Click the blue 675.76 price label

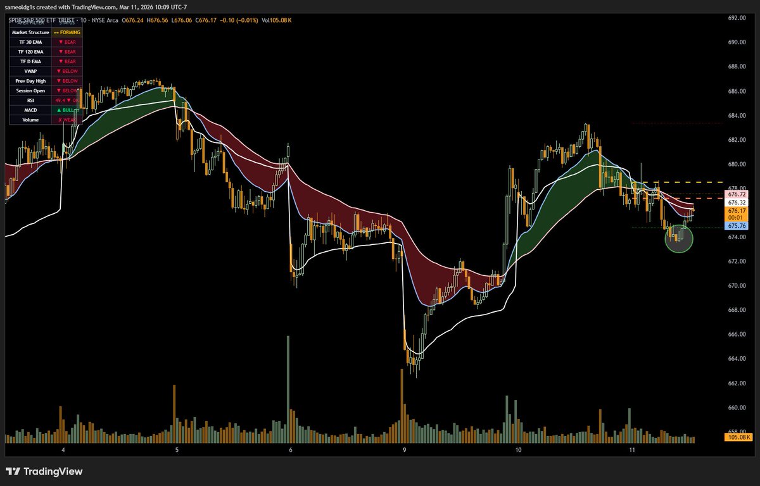(737, 225)
